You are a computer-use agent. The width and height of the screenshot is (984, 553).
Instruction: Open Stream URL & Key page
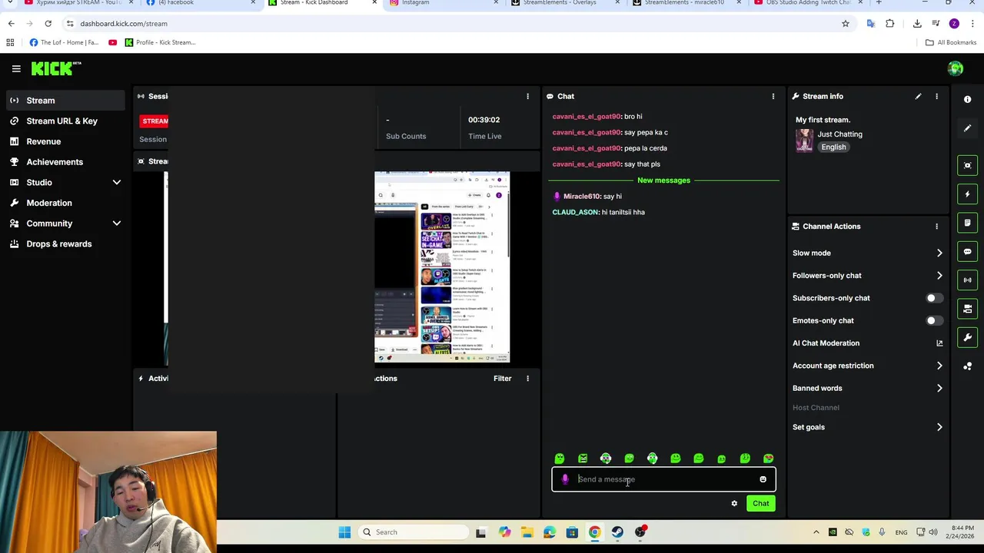[65, 121]
